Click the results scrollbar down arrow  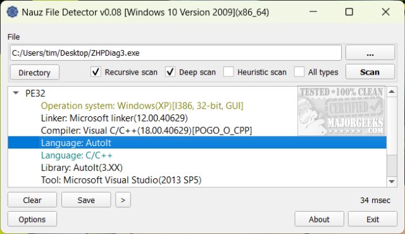coord(392,182)
